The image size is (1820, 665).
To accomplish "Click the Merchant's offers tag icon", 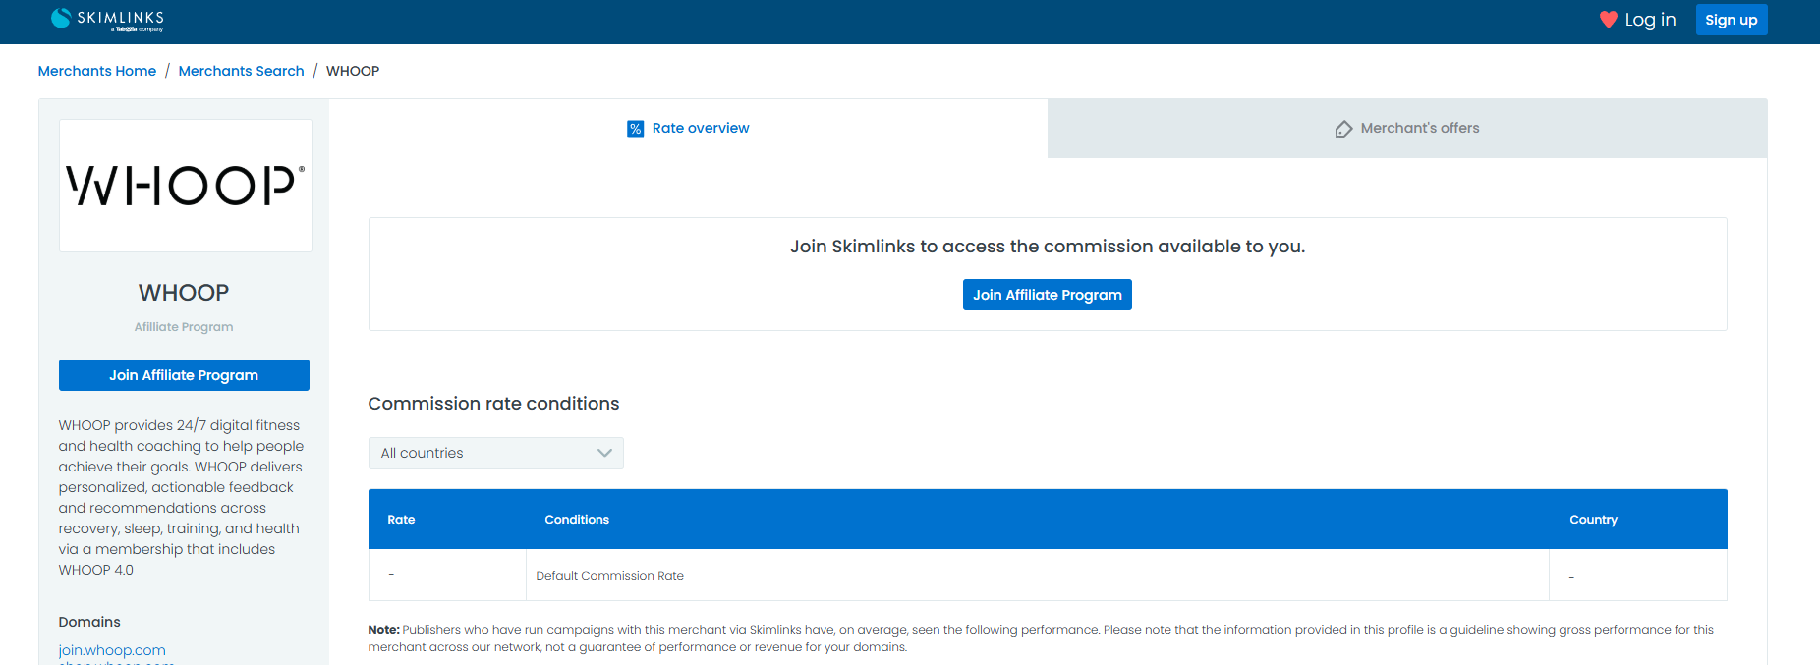I will pyautogui.click(x=1343, y=129).
